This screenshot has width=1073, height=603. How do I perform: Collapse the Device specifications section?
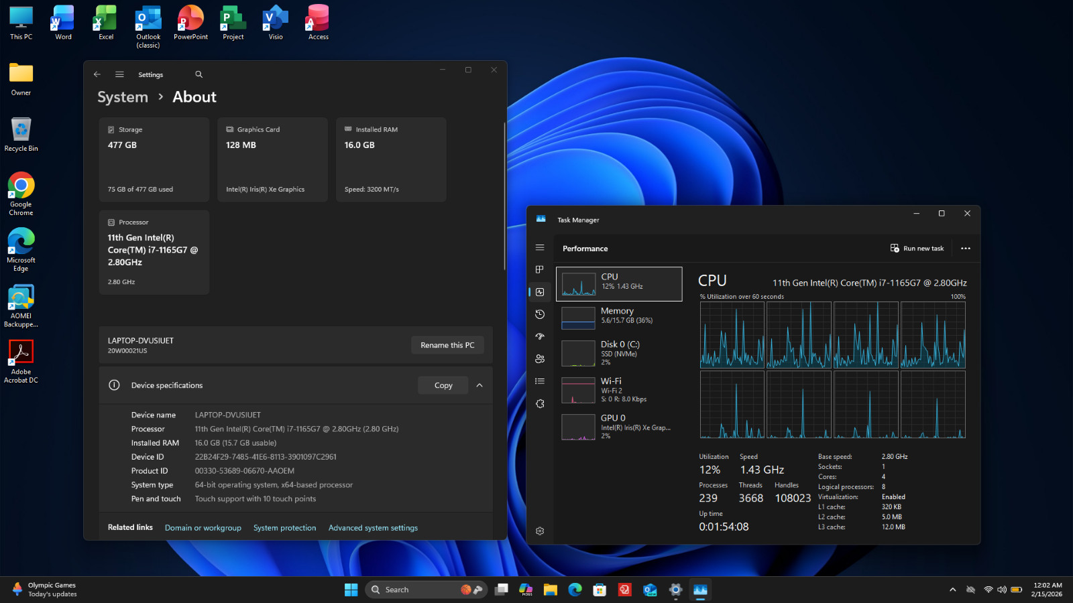pyautogui.click(x=479, y=385)
